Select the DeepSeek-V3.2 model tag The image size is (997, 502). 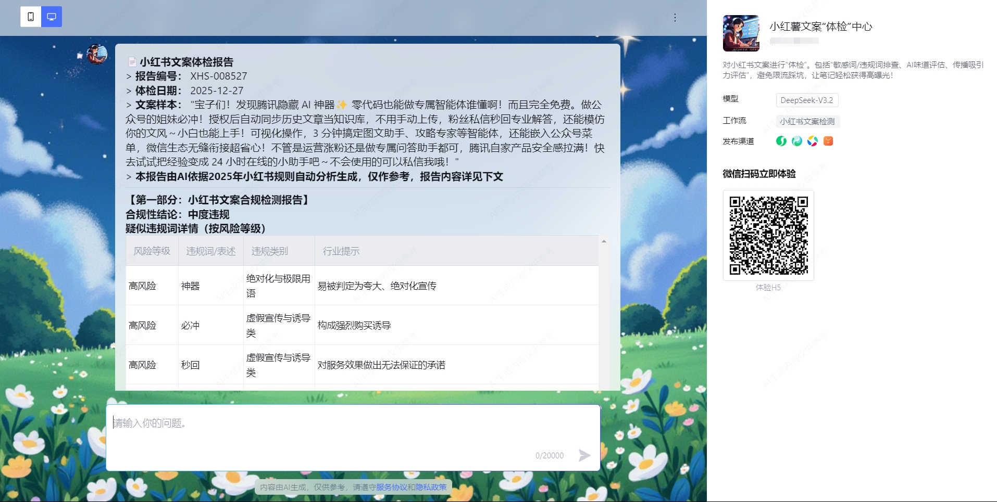tap(807, 100)
